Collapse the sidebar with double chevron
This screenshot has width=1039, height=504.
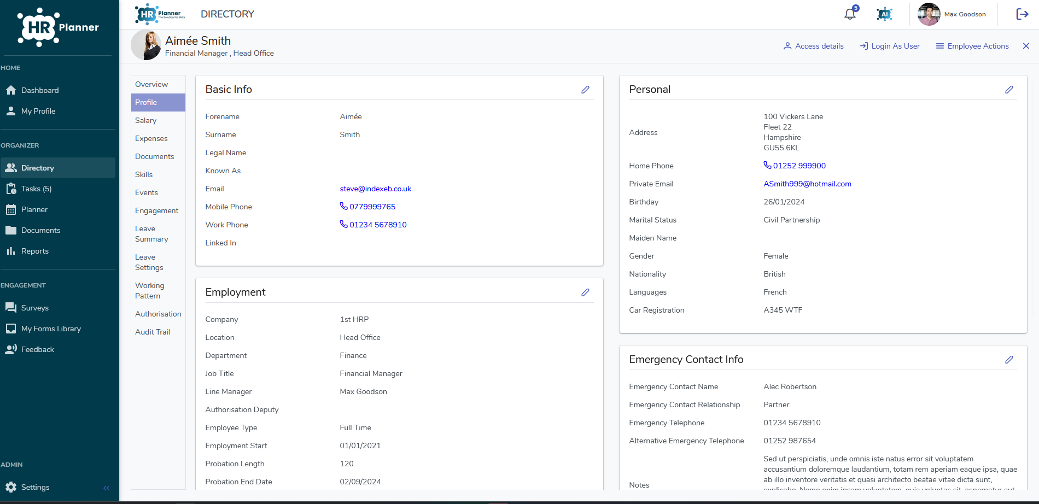(x=106, y=488)
